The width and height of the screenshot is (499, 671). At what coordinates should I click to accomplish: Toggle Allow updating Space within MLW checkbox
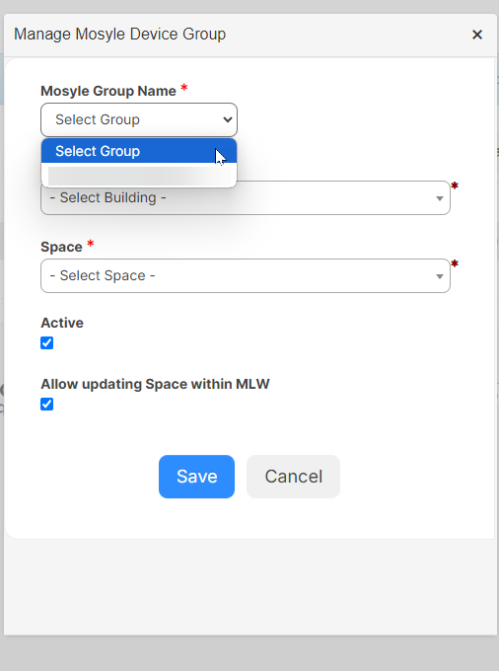(47, 404)
